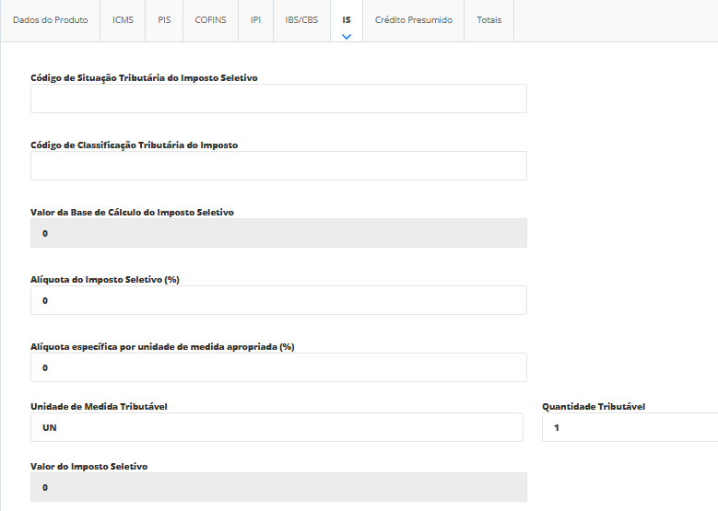Show the Totais tab
Viewport: 718px width, 511px height.
pyautogui.click(x=488, y=20)
